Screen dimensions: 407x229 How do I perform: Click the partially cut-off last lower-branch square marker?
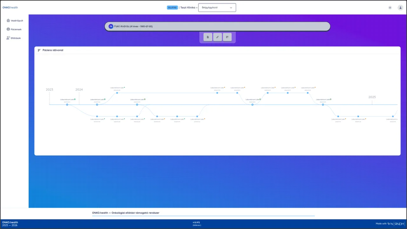point(393,116)
